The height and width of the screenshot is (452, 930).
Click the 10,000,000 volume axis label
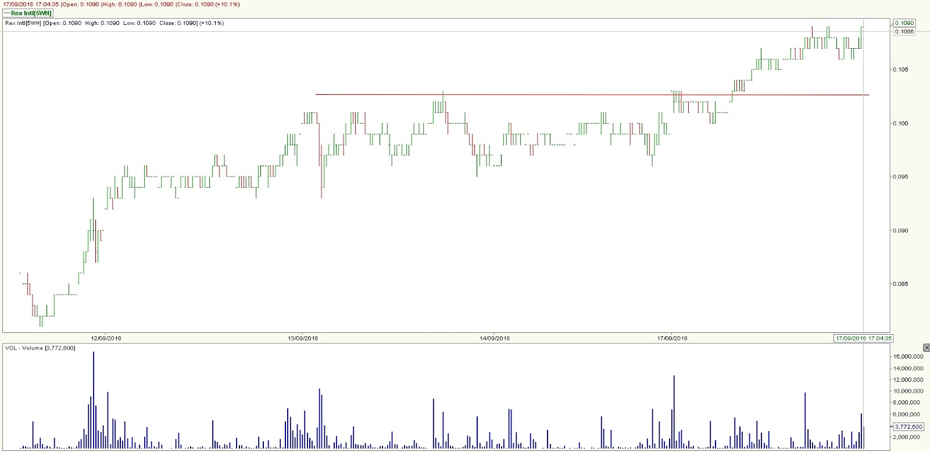click(908, 392)
